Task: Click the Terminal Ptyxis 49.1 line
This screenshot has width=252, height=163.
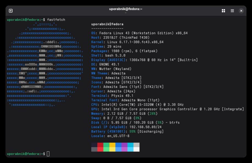Action: pos(112,96)
